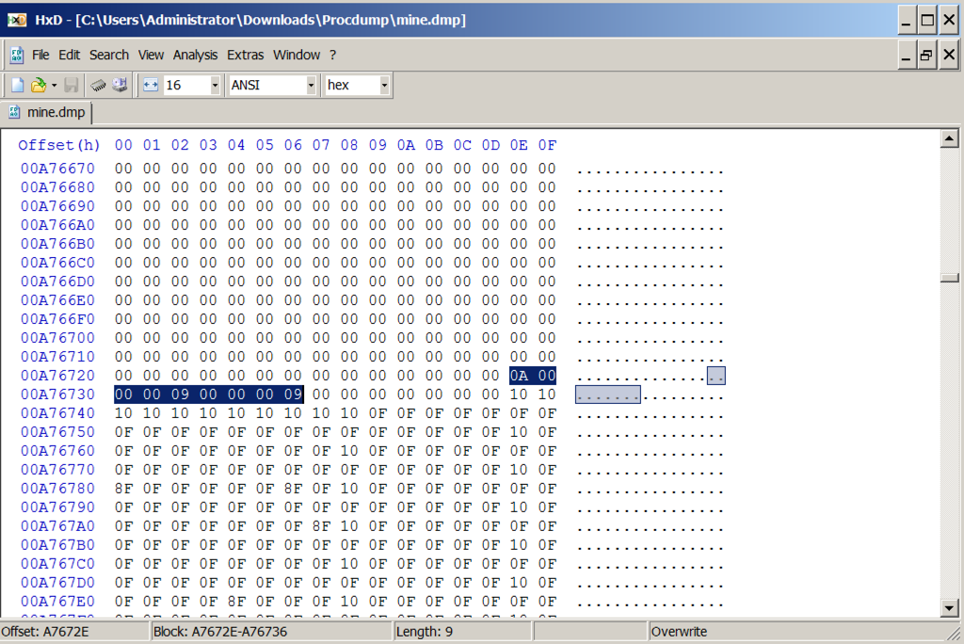The height and width of the screenshot is (644, 964).
Task: Click Offset: A7672E in status bar
Action: [45, 632]
